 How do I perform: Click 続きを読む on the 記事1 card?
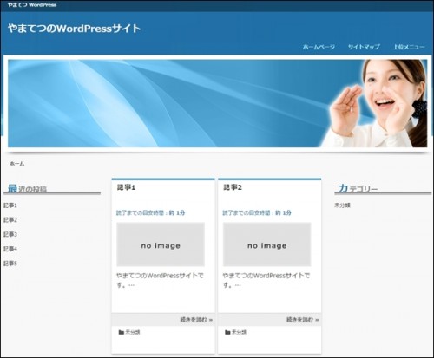[x=196, y=320]
